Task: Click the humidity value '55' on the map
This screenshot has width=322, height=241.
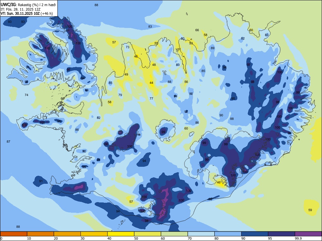Action: click(x=156, y=43)
